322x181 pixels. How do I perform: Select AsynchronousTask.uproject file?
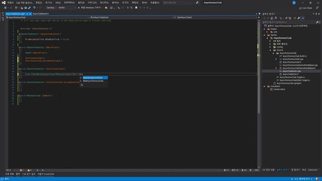tap(289, 83)
